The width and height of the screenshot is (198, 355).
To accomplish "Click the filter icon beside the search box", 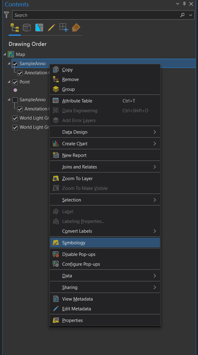I will coord(6,15).
